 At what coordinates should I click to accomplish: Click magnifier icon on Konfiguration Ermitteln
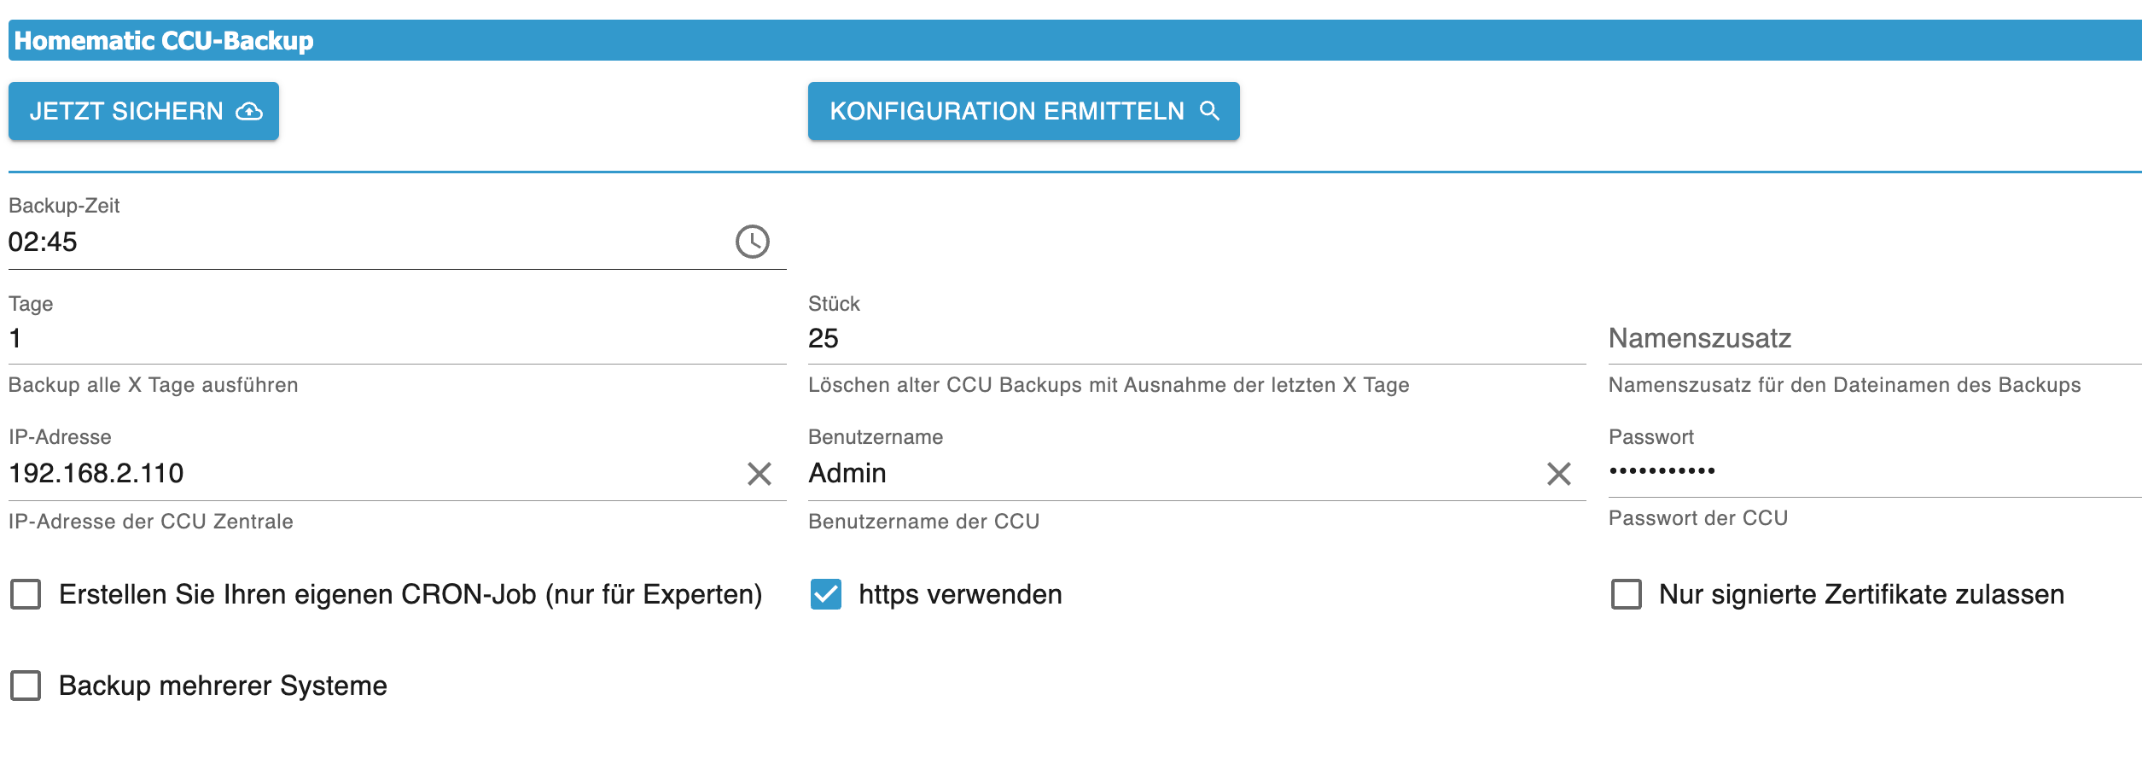click(x=1209, y=110)
